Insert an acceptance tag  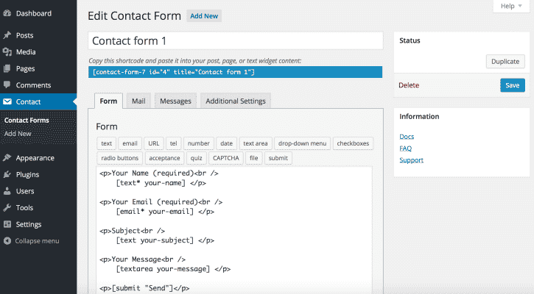pos(164,158)
